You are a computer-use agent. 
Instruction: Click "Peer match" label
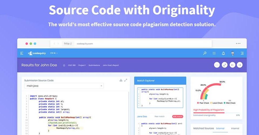tap(159, 116)
